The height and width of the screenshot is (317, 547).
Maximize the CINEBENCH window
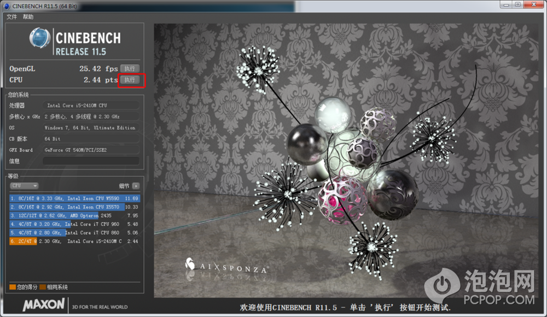tap(517, 4)
